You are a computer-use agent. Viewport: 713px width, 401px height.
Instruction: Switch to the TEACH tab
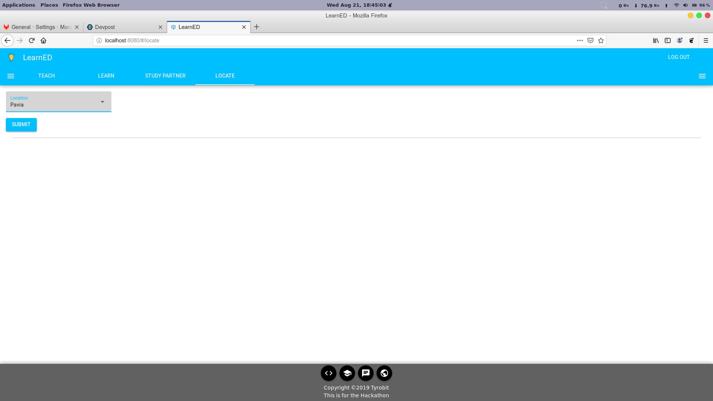(46, 76)
